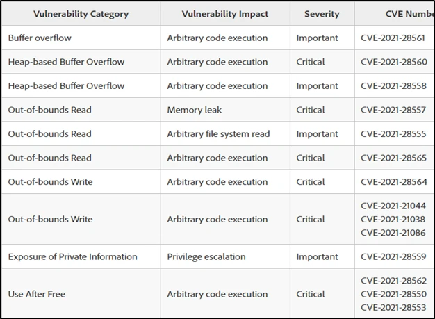Click the CVE-2021-28564 entry
Image resolution: width=435 pixels, height=319 pixels.
coord(393,182)
